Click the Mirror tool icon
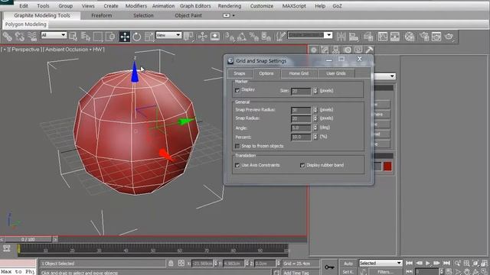 [x=341, y=37]
